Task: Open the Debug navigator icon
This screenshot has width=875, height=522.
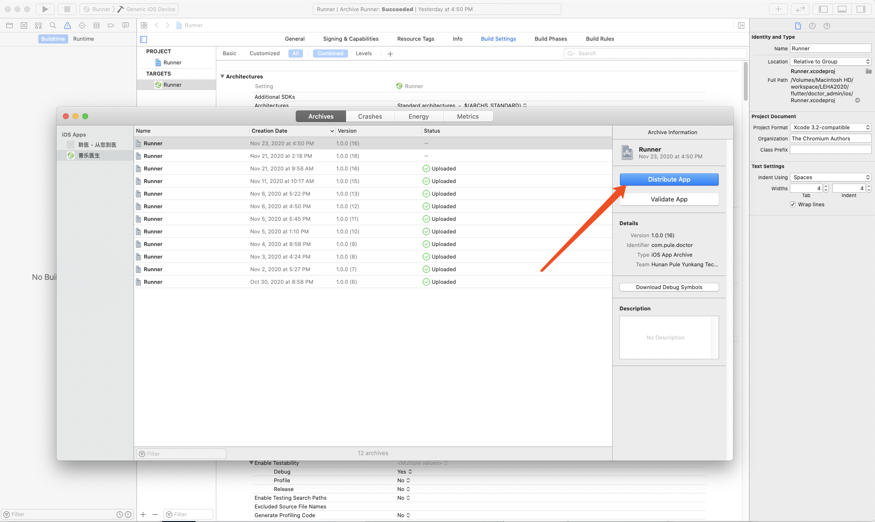Action: point(96,25)
